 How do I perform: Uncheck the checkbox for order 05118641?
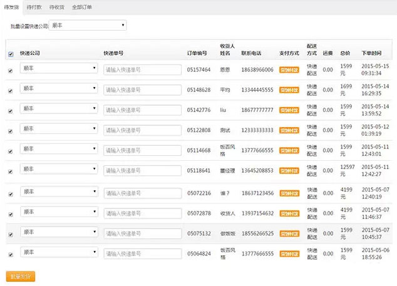[9, 173]
